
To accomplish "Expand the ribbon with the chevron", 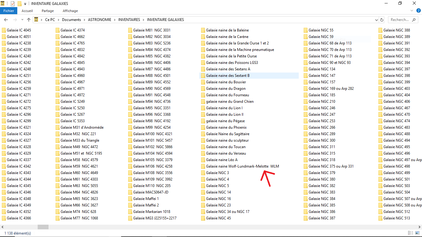I will [412, 11].
